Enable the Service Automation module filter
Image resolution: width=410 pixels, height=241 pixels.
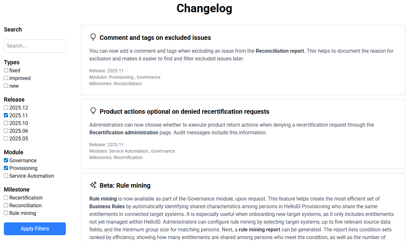point(5,175)
